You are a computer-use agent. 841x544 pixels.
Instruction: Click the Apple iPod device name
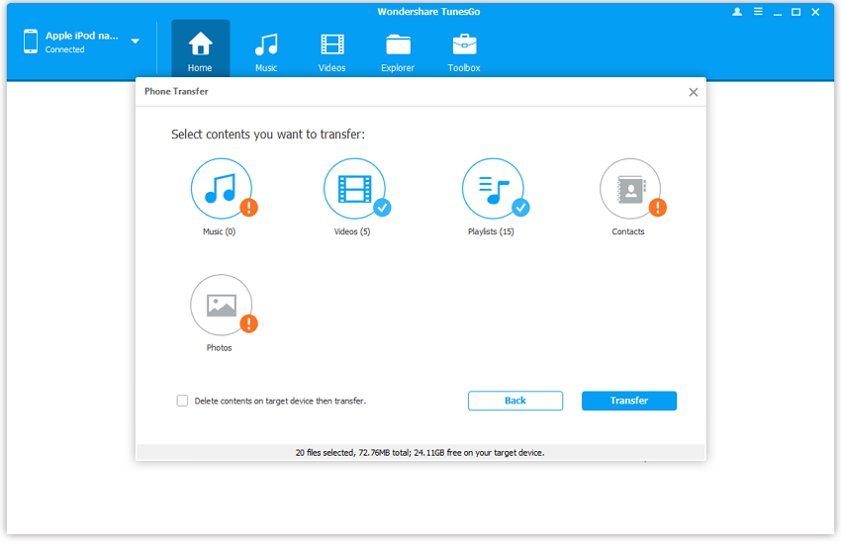pos(81,36)
